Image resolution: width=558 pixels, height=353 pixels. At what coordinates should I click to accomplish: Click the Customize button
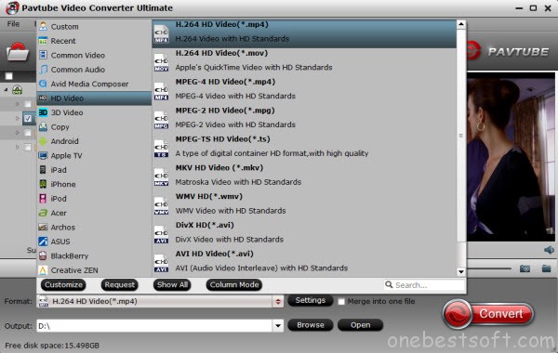(63, 285)
